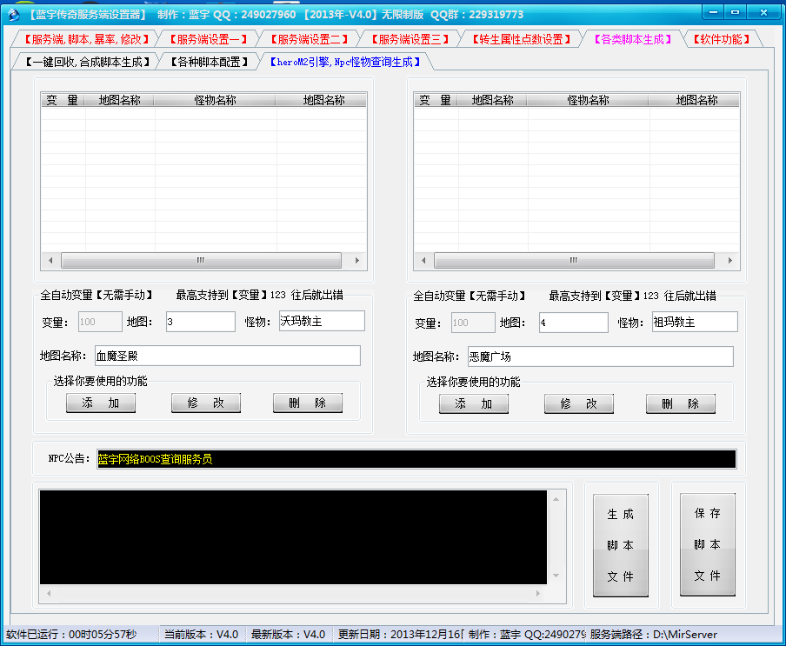Click the 最新版本：V4.0 status entry
Viewport: 786px width, 646px height.
(289, 635)
